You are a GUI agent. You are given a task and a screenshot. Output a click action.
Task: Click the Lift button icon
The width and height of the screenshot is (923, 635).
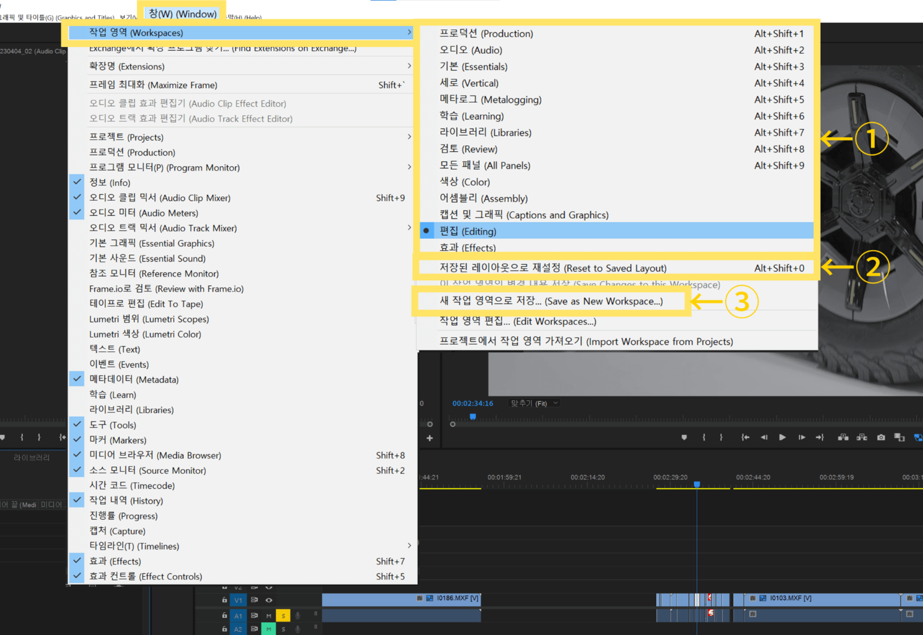coord(843,437)
